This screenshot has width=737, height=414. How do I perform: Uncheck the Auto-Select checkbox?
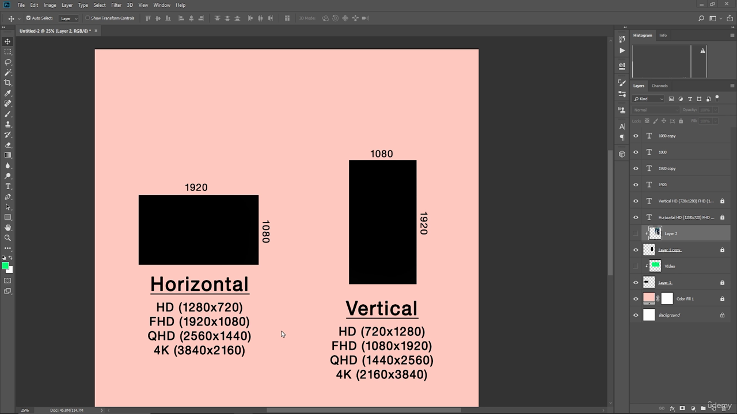(x=28, y=18)
